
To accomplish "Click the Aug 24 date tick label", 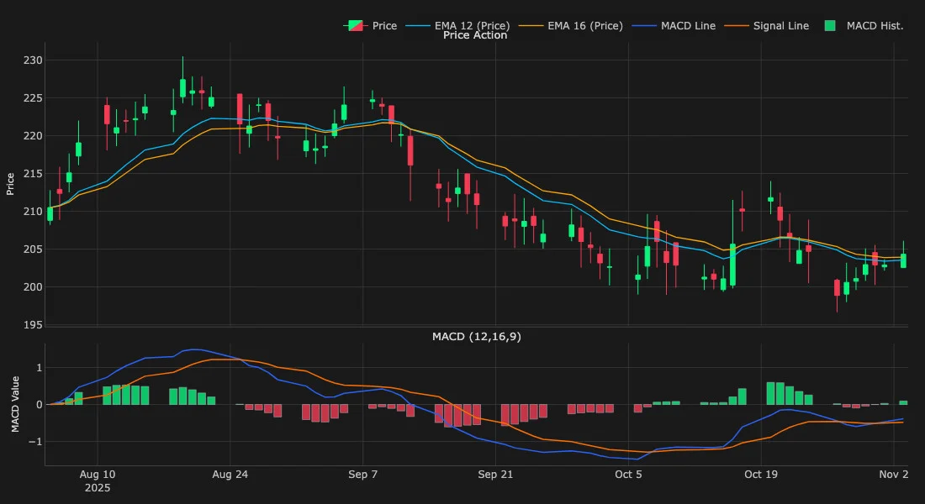I will tap(230, 475).
